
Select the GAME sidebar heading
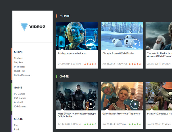click(x=18, y=88)
